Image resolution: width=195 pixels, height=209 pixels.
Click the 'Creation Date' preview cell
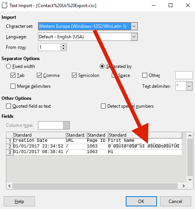(40, 141)
